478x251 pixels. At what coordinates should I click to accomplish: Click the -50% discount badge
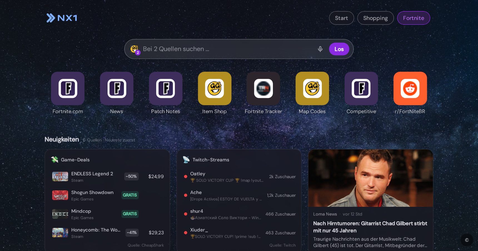131,177
